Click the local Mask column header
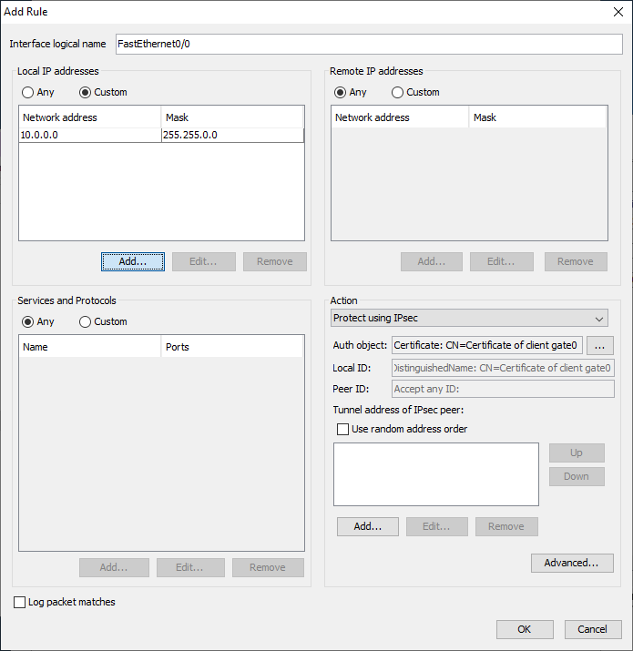Screen dimensions: 633x651 point(231,117)
